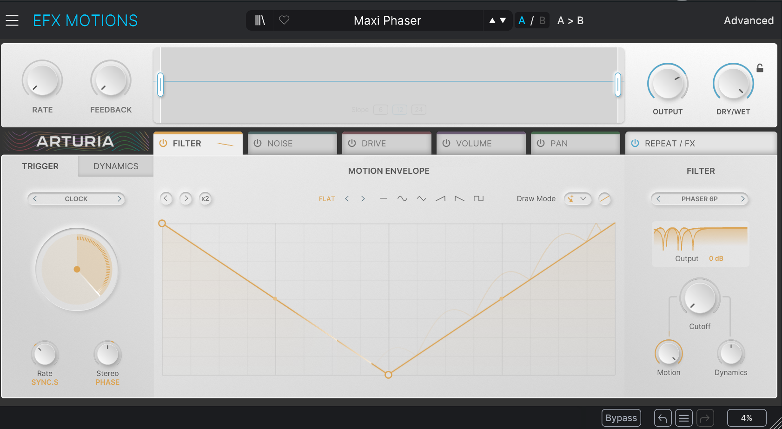Open the Advanced panel
782x429 pixels.
pyautogui.click(x=749, y=20)
